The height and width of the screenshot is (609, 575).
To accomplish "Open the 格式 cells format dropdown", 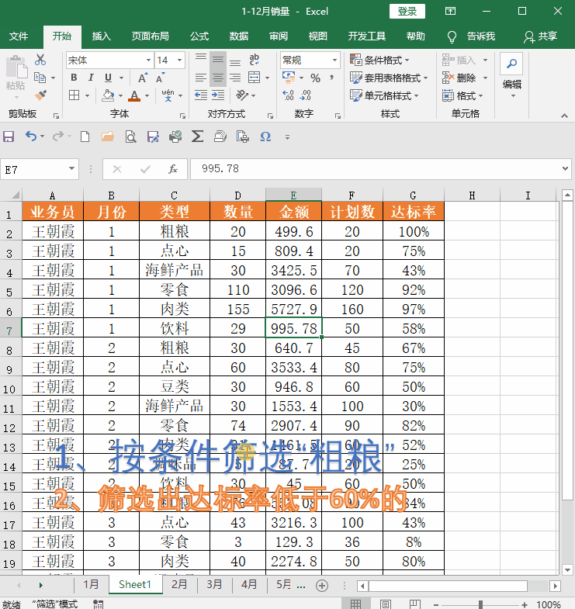I will (462, 95).
